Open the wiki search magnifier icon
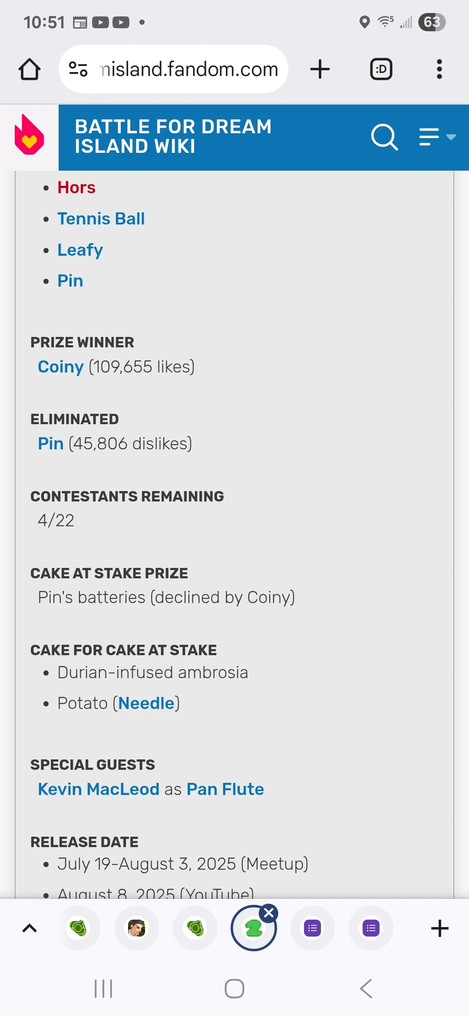This screenshot has height=1016, width=469. 384,137
